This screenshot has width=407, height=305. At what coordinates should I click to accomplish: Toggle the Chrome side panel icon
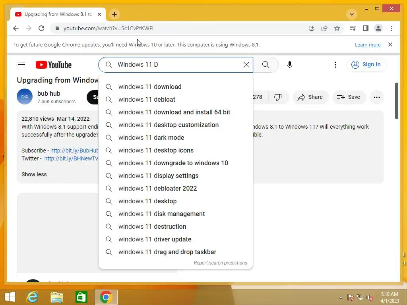(x=366, y=28)
